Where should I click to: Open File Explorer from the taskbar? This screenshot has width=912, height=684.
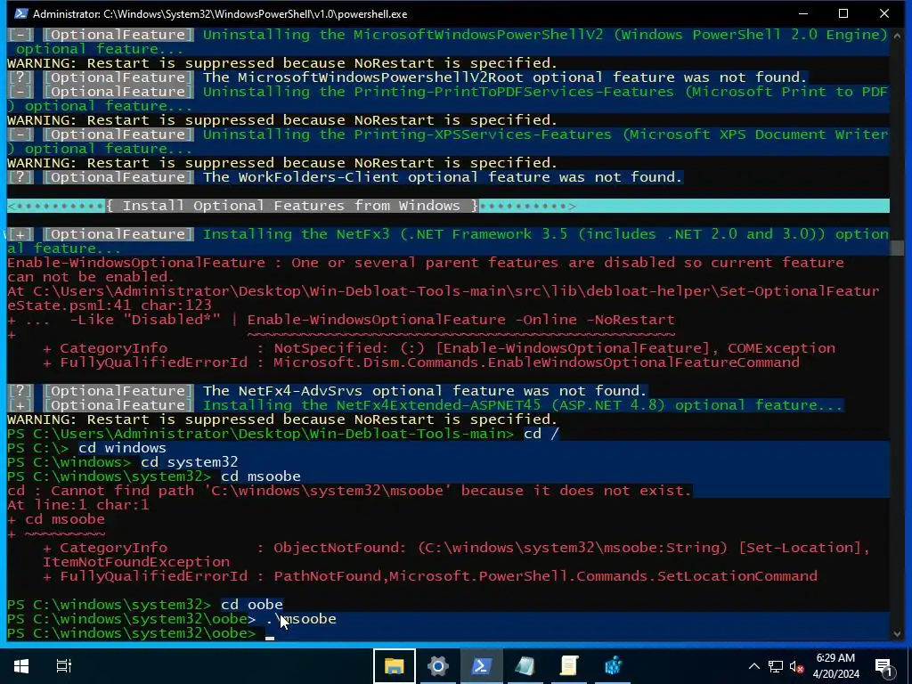click(394, 666)
